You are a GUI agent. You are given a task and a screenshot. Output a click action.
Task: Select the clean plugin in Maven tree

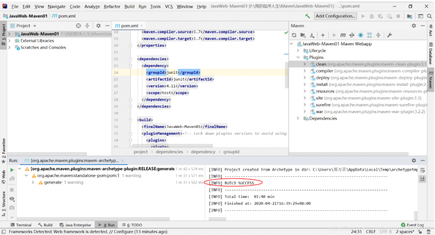coord(321,64)
